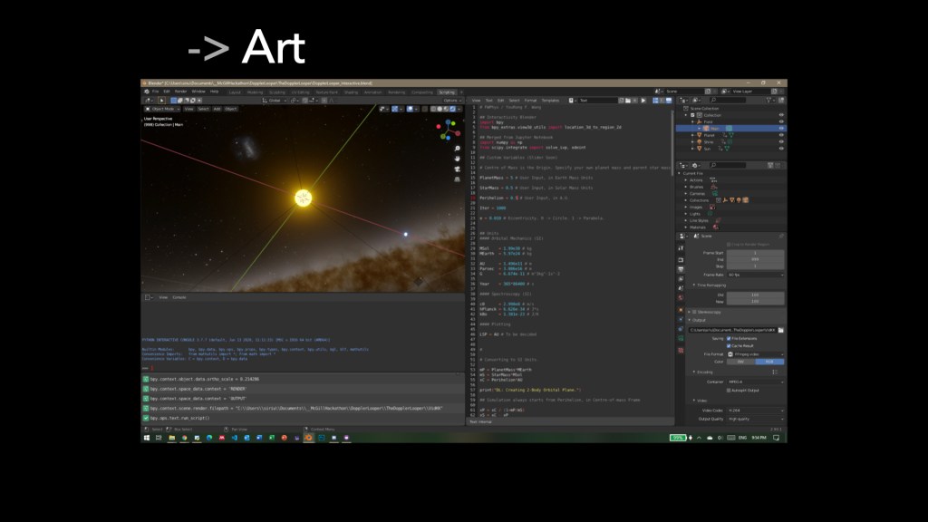Open the Container MPEG-4 dropdown
Screen dimensions: 928x522
point(755,382)
